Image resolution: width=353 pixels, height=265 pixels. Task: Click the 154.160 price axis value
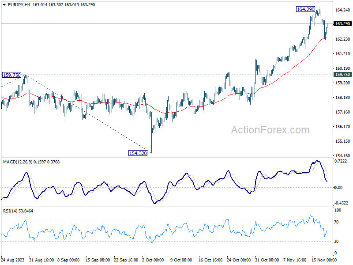(x=343, y=156)
